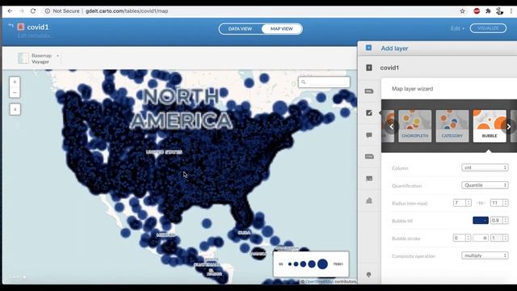The height and width of the screenshot is (291, 517).
Task: Open the infowindow speech bubble icon
Action: coord(369,135)
